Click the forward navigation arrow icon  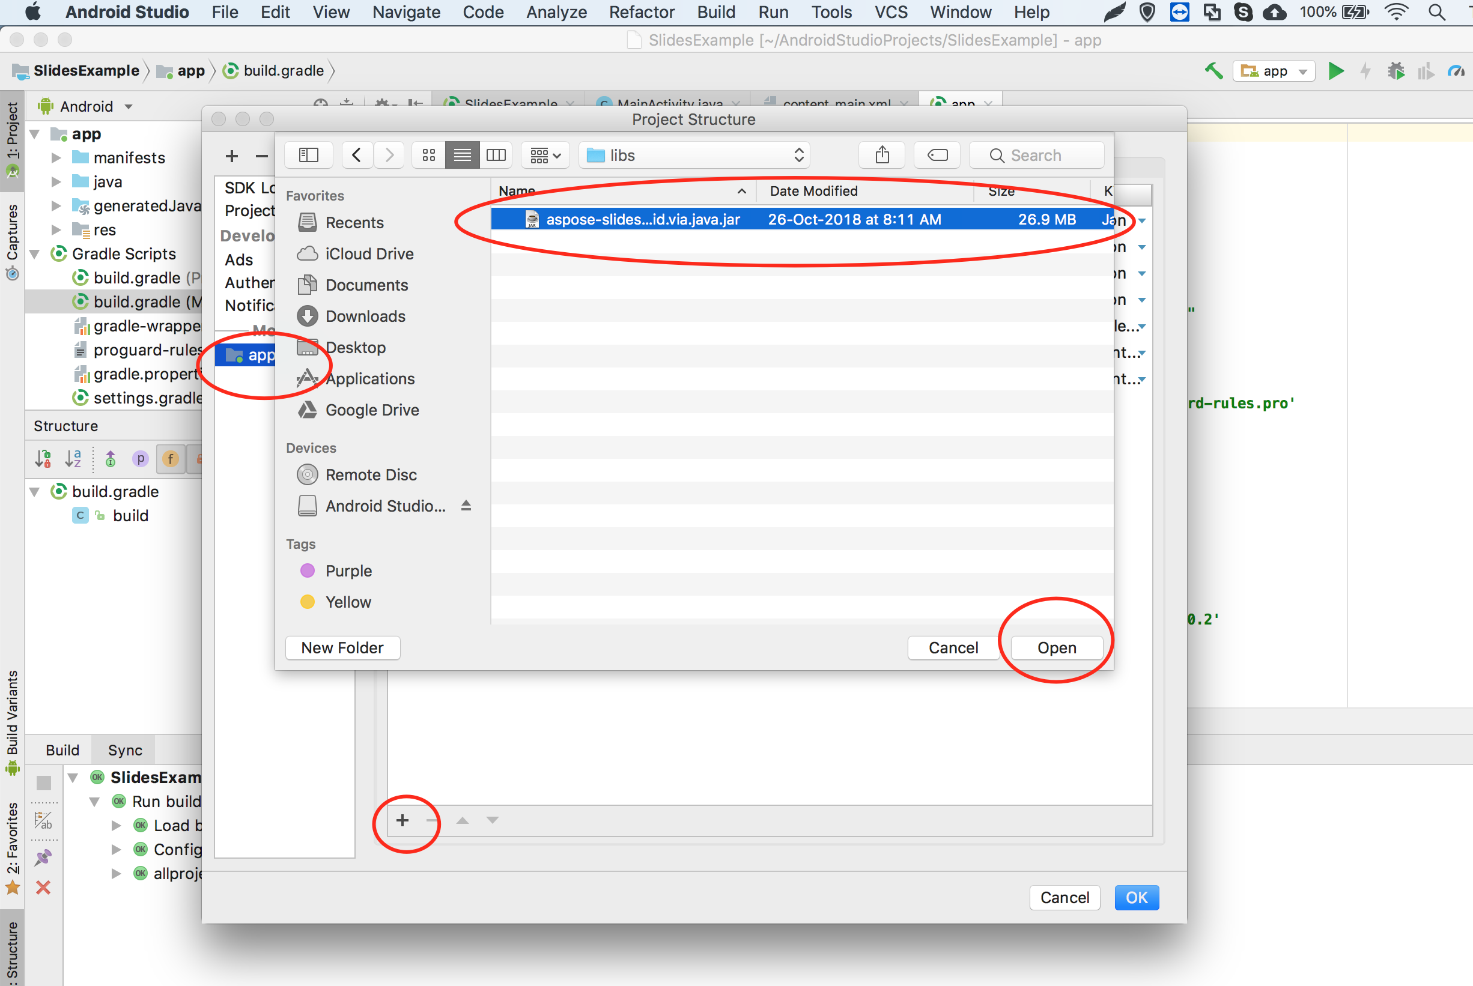(389, 154)
